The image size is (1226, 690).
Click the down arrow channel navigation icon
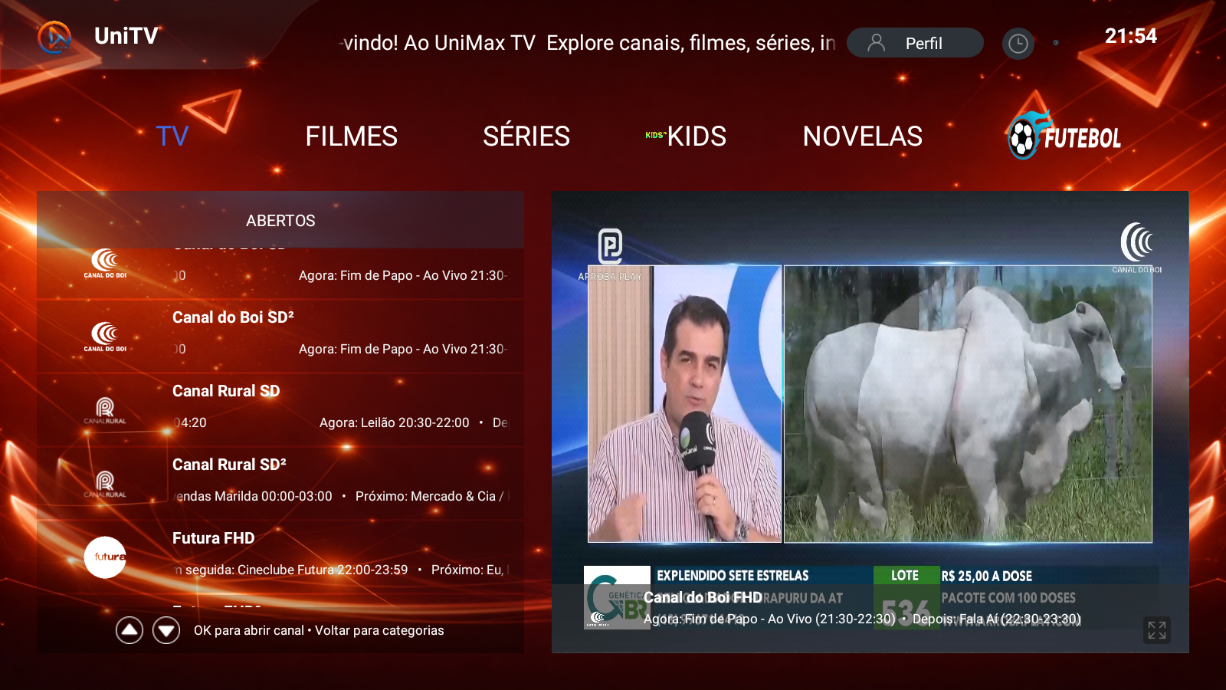click(166, 630)
